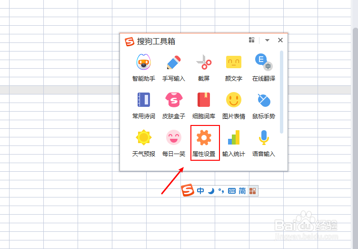The image size is (358, 249).
Task: Click Sogou logo in toolbox title
Action: [129, 41]
